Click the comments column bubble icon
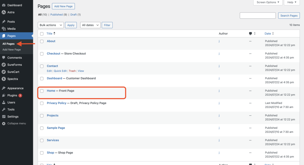Viewport: 304px width, 165px height. coord(250,34)
